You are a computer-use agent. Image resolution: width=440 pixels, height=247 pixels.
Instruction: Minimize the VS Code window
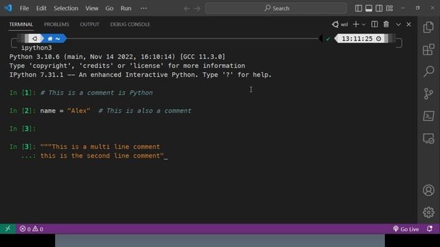403,8
